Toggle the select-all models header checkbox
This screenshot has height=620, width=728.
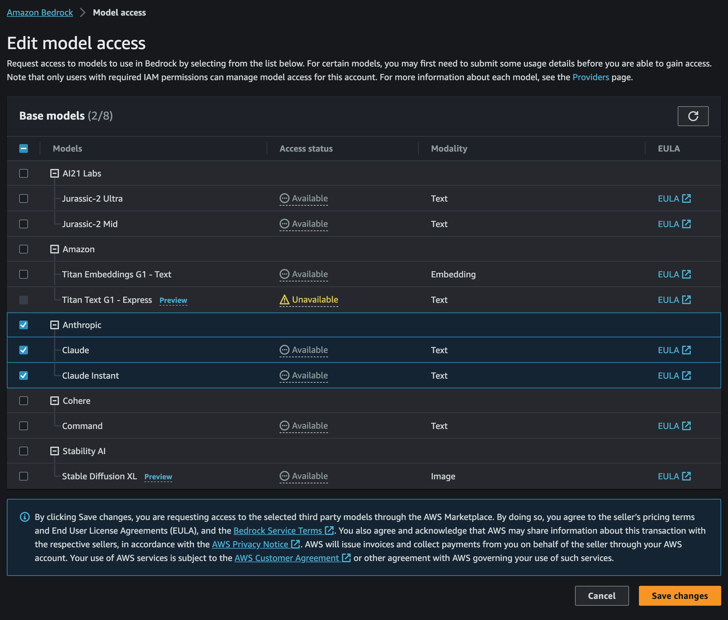pos(24,149)
